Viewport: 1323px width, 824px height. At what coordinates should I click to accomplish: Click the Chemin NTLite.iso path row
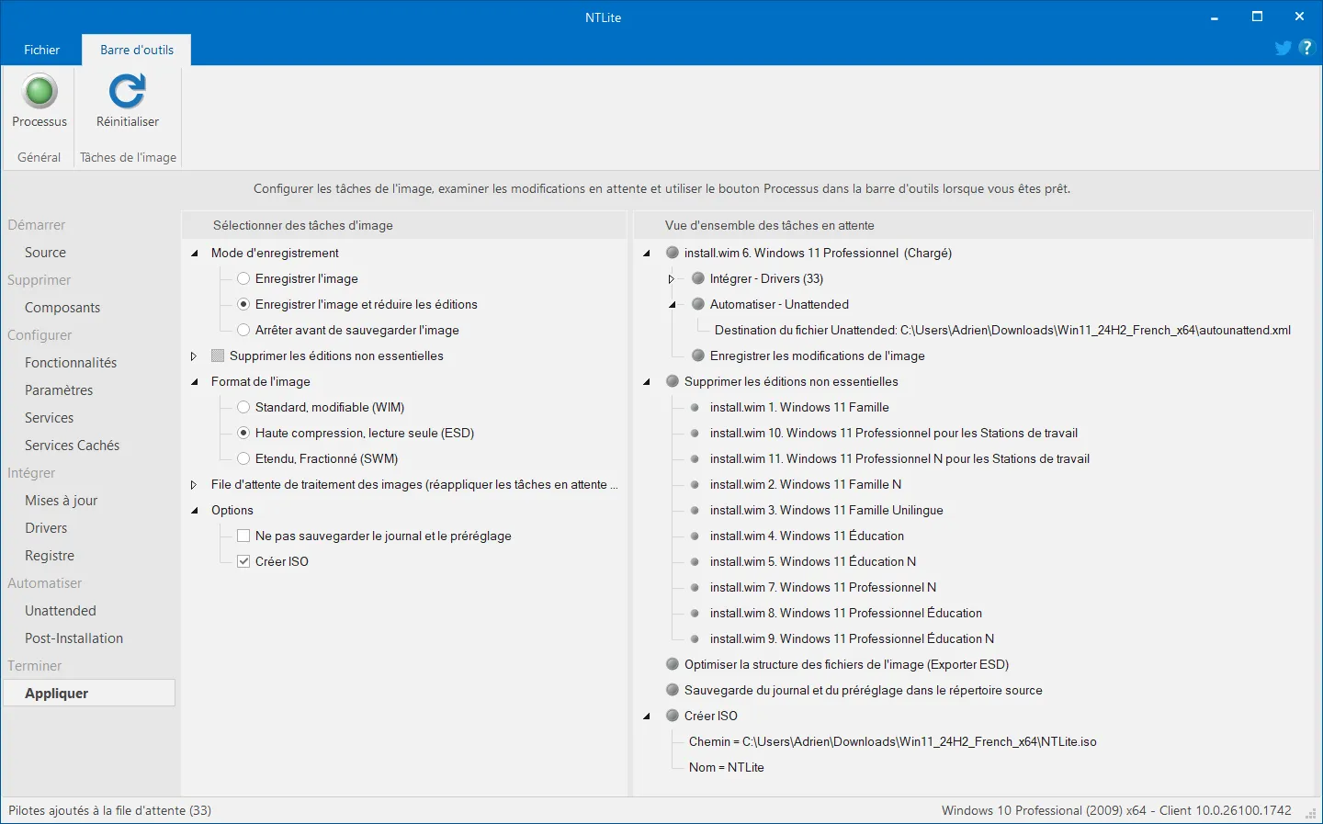tap(892, 741)
